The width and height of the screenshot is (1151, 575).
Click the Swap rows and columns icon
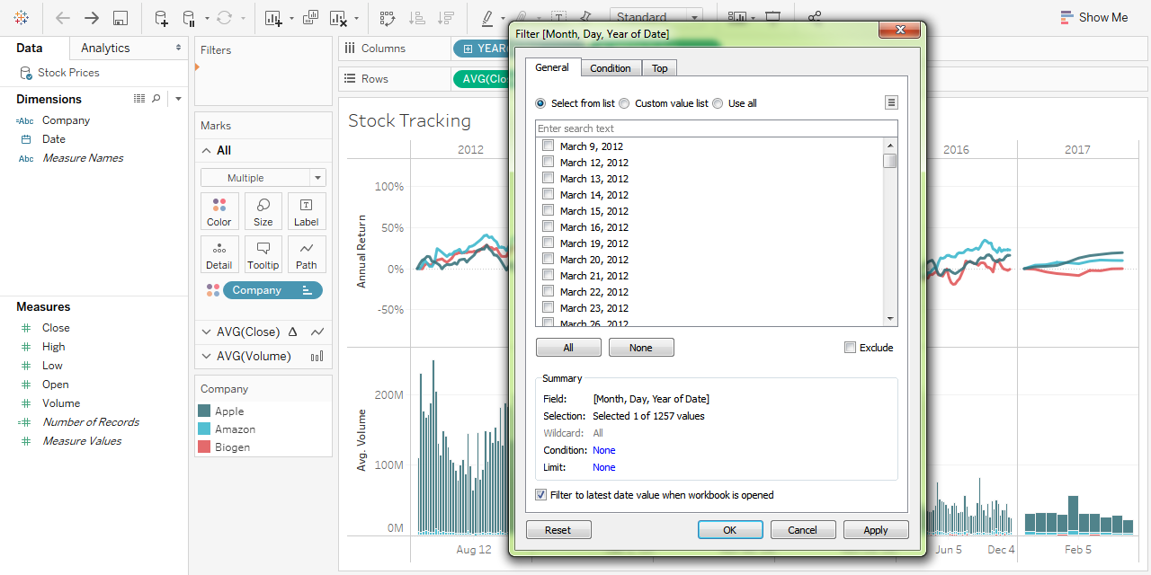point(388,18)
